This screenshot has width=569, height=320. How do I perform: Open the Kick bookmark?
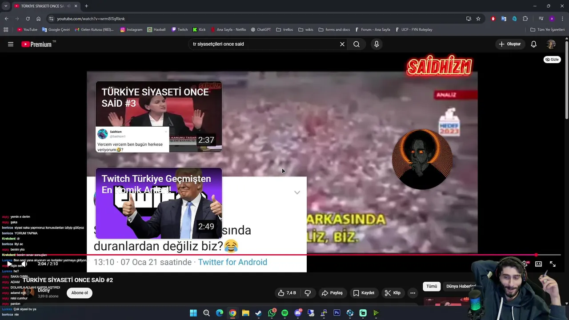(199, 30)
